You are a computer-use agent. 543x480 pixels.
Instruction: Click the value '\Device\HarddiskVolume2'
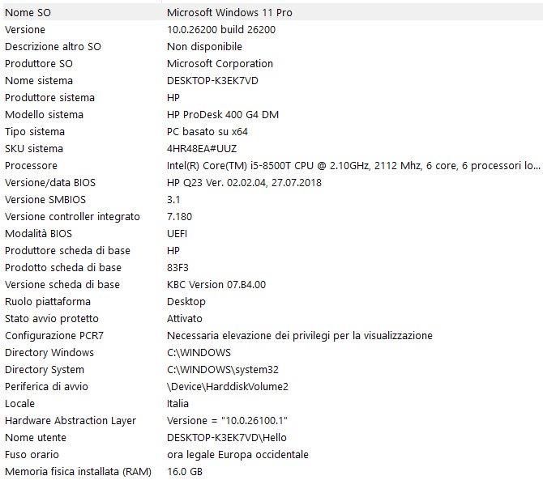pos(228,386)
